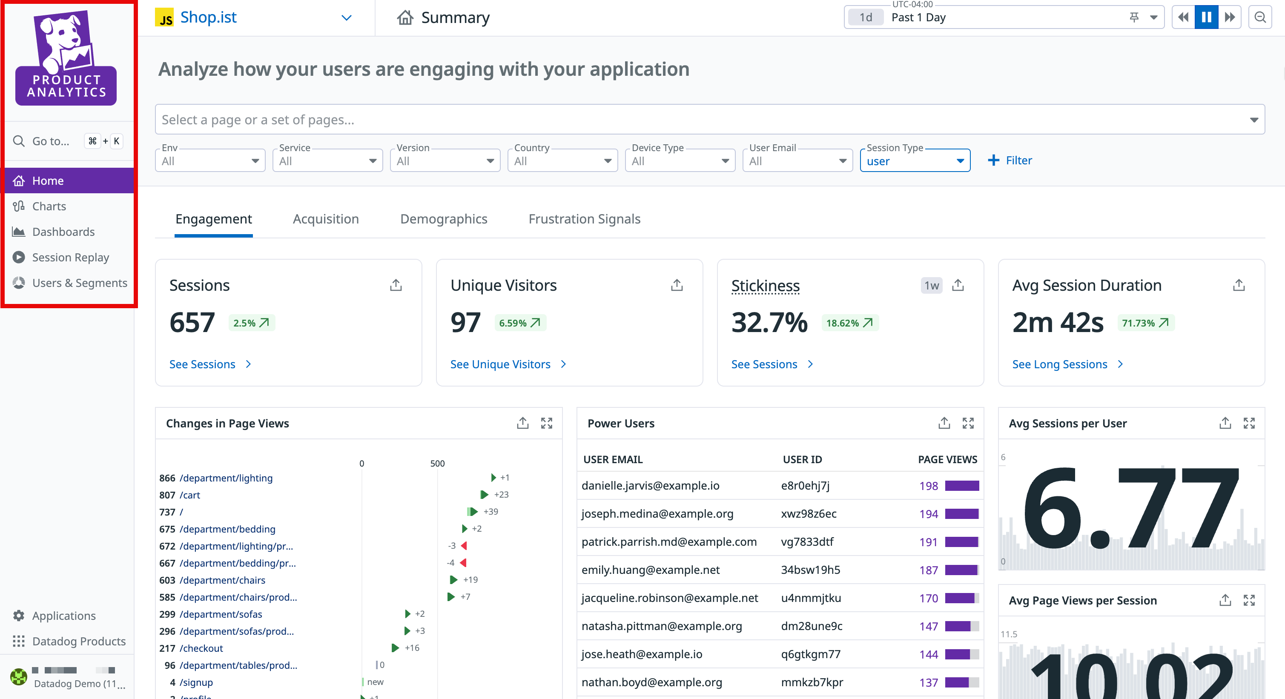Open the Country filter dropdown
Image resolution: width=1285 pixels, height=699 pixels.
pos(562,161)
